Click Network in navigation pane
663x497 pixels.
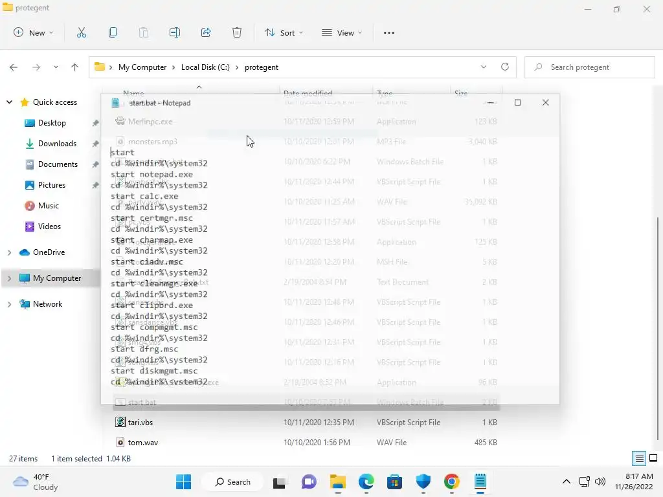(x=47, y=304)
